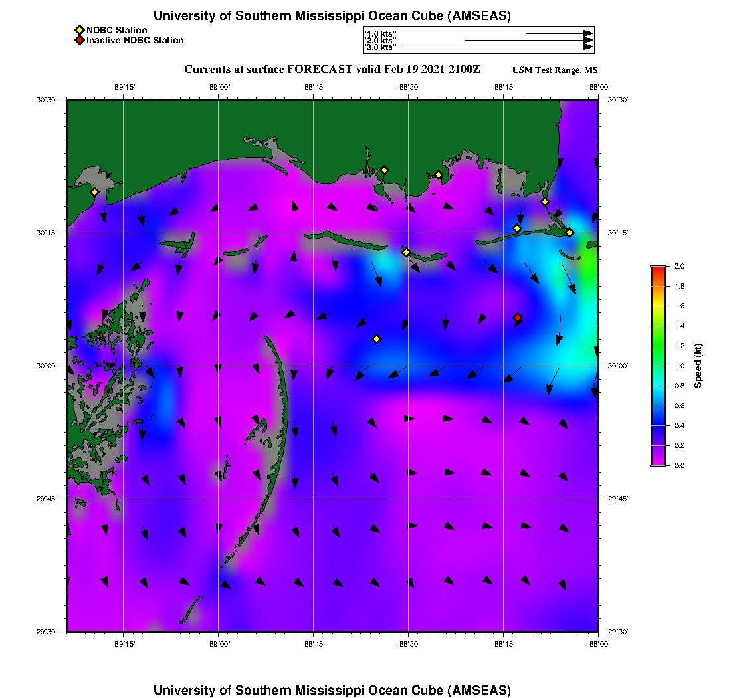Click the red top of the speed colorbar
Screen dimensions: 731x698
click(x=657, y=269)
